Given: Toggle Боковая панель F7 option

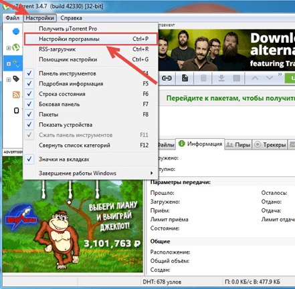Looking at the screenshot, I should point(90,104).
